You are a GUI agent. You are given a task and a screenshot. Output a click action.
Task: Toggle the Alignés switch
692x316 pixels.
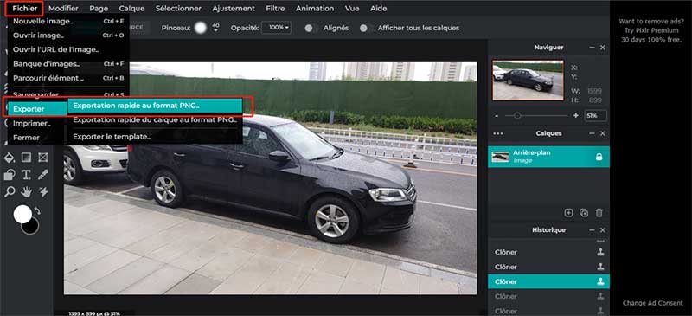coord(311,28)
